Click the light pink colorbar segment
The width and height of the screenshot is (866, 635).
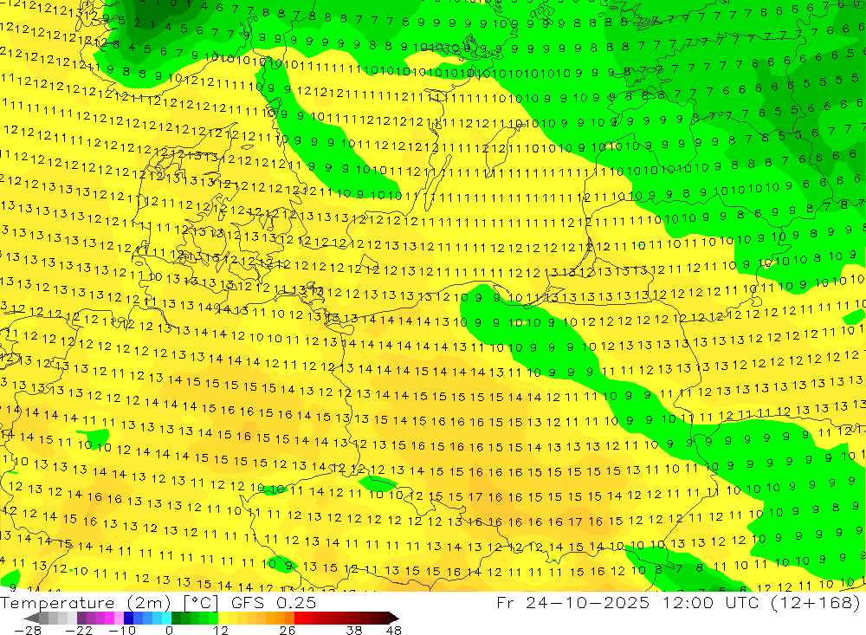pos(119,619)
